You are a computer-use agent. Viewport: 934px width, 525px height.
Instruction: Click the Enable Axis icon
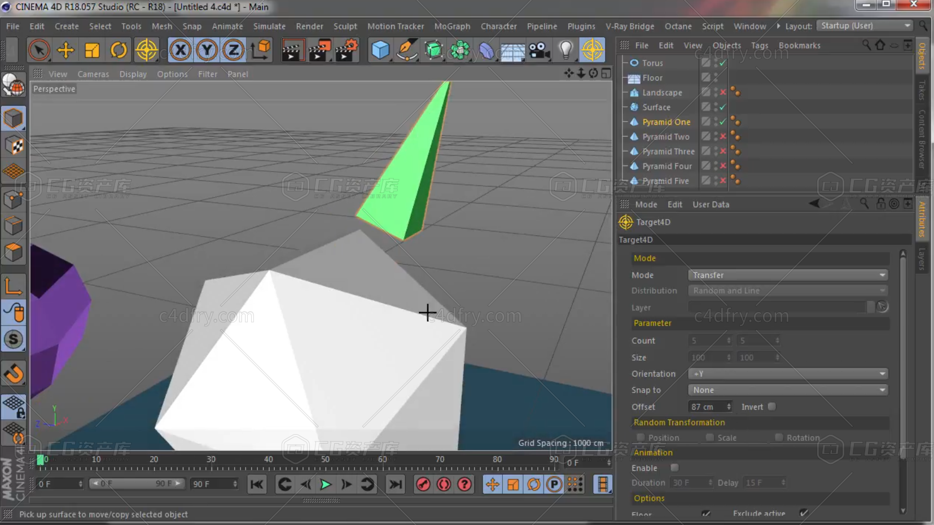(14, 286)
